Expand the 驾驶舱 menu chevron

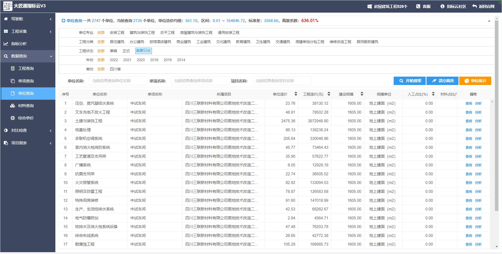pos(51,19)
